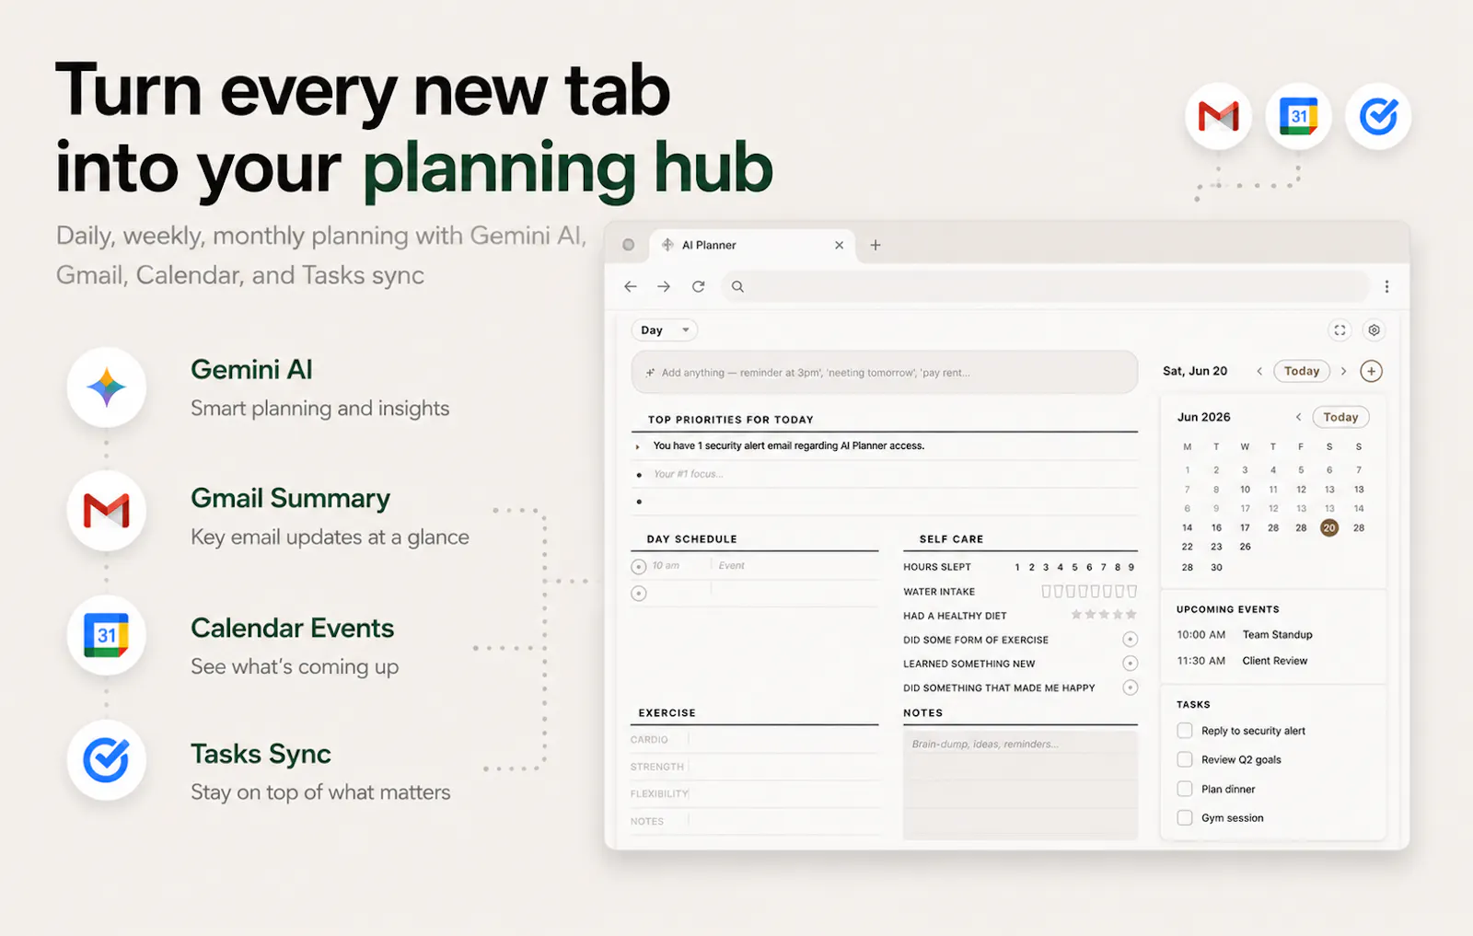Check the Plan dinner task
The height and width of the screenshot is (936, 1473).
[x=1185, y=789]
